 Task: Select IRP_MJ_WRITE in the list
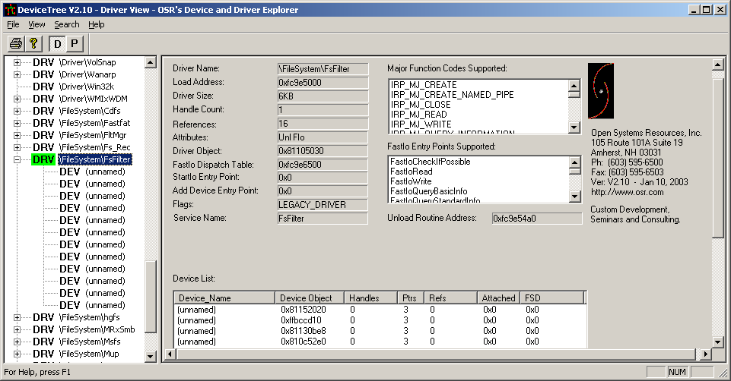click(x=421, y=124)
